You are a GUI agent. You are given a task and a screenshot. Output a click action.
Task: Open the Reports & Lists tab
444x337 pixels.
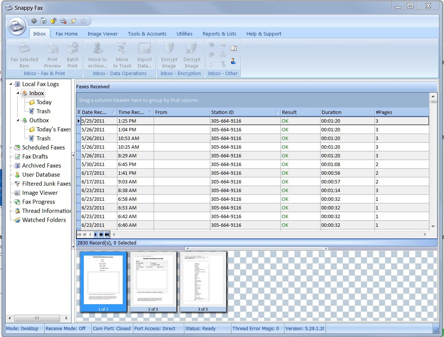tap(219, 34)
